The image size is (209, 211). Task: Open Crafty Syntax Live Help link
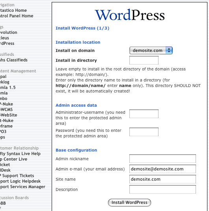coord(20,154)
